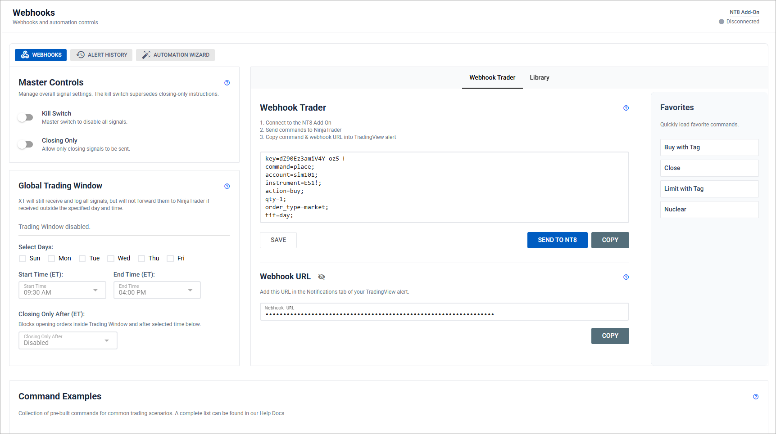Screen dimensions: 776x434
Task: Tick the Fri checkbox
Action: coord(170,259)
